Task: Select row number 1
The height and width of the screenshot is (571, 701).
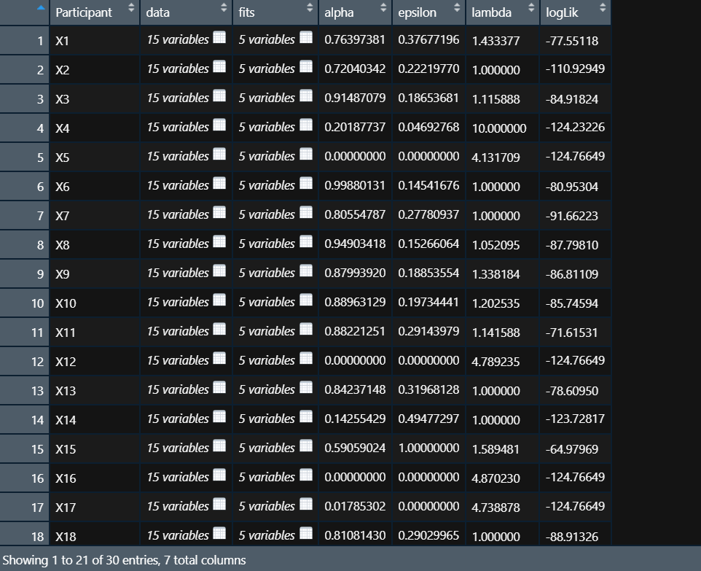Action: tap(40, 41)
